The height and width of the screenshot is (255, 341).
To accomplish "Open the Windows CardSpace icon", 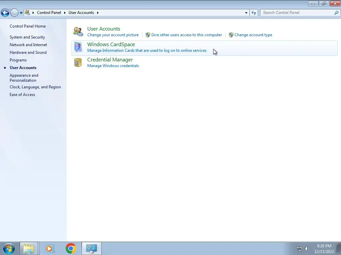I will tap(78, 47).
